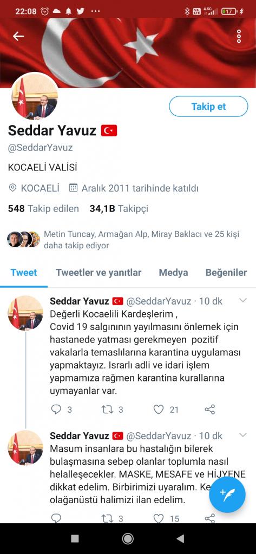The width and height of the screenshot is (256, 554).
Task: Tap the Takip et button
Action: pyautogui.click(x=208, y=107)
